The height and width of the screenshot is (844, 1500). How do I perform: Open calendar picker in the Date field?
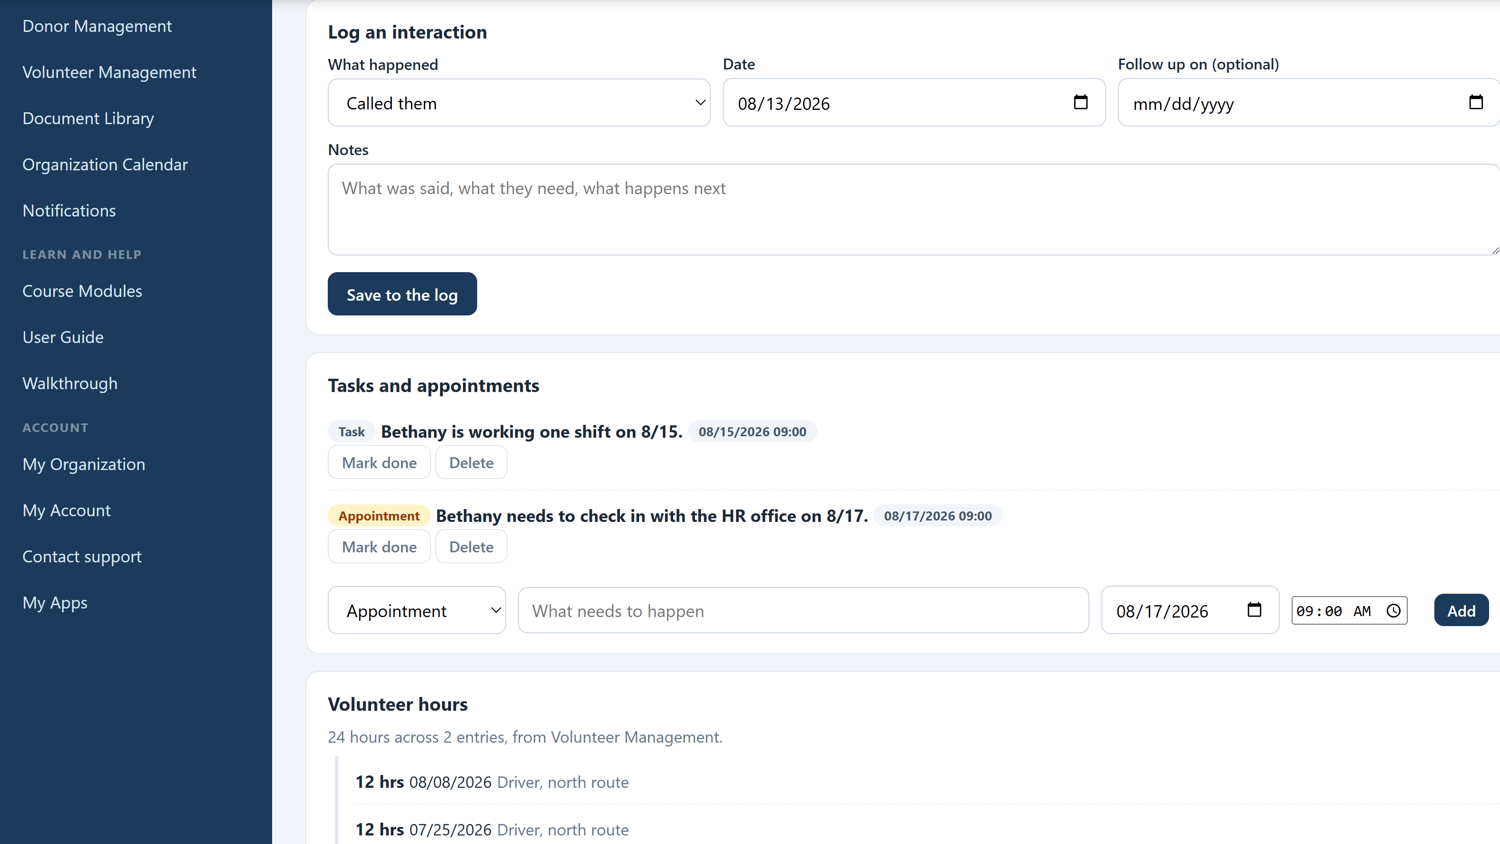[1081, 102]
